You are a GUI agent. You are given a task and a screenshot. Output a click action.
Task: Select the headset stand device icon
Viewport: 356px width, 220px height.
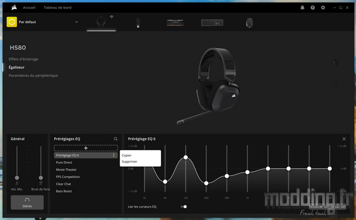[138, 23]
